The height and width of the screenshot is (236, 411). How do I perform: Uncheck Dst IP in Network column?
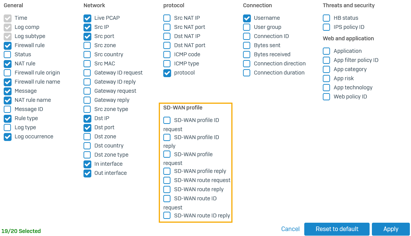87,118
